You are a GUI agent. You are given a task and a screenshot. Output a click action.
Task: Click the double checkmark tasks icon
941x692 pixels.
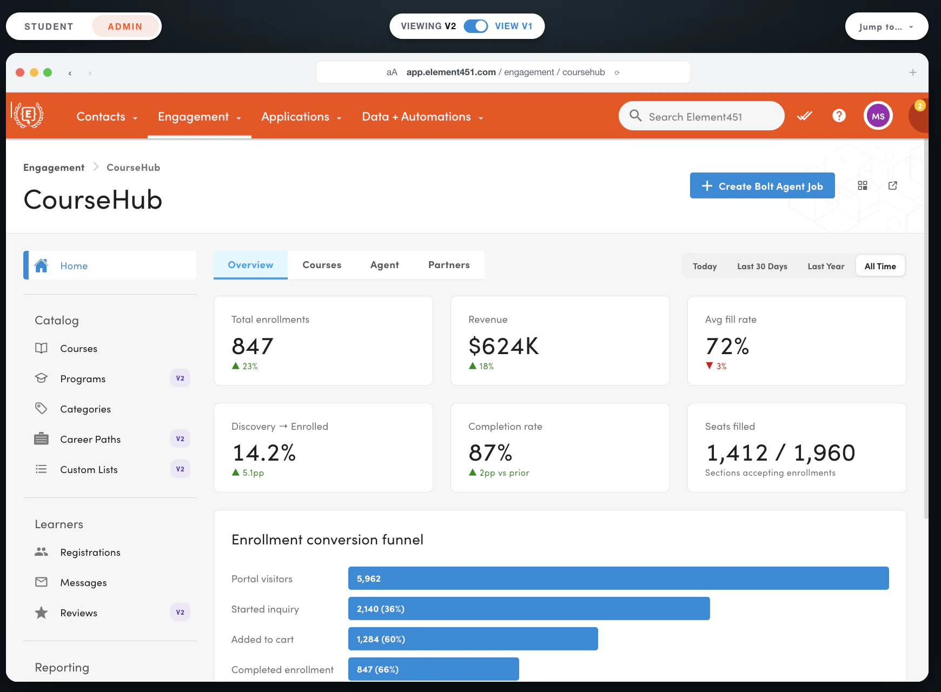pyautogui.click(x=805, y=116)
